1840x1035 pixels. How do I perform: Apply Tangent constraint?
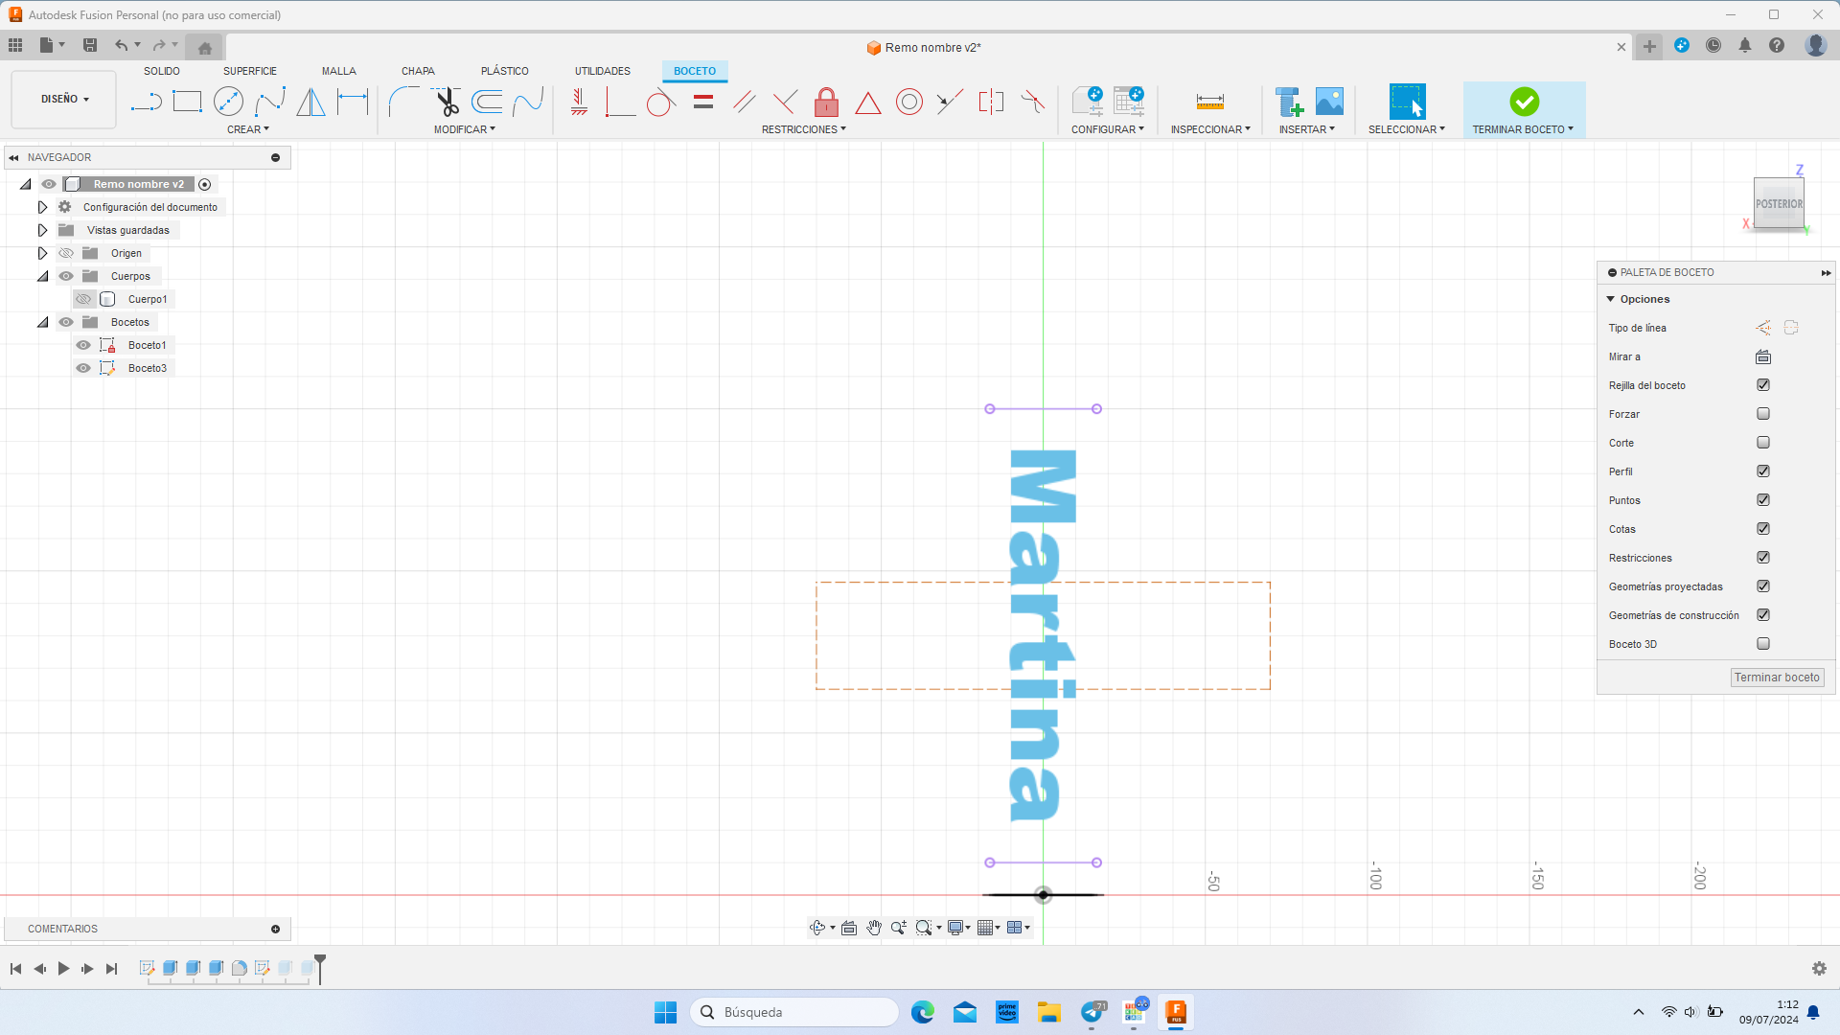(660, 102)
